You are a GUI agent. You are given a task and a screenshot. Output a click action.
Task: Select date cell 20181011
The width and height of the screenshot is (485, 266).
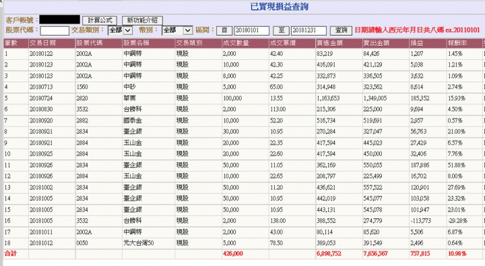pyautogui.click(x=41, y=232)
